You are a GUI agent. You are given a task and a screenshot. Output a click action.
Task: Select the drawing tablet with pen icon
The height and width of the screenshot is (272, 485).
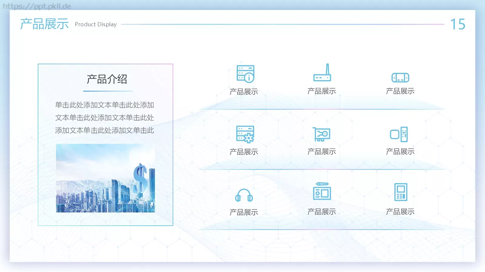point(322,191)
